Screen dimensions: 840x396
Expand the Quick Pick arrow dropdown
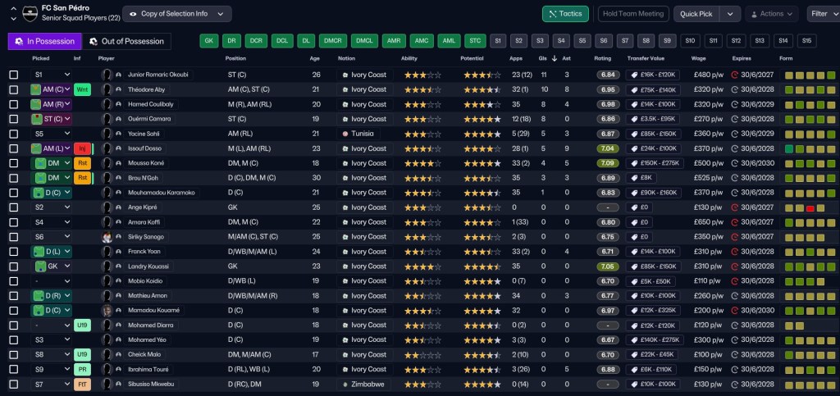[x=730, y=14]
